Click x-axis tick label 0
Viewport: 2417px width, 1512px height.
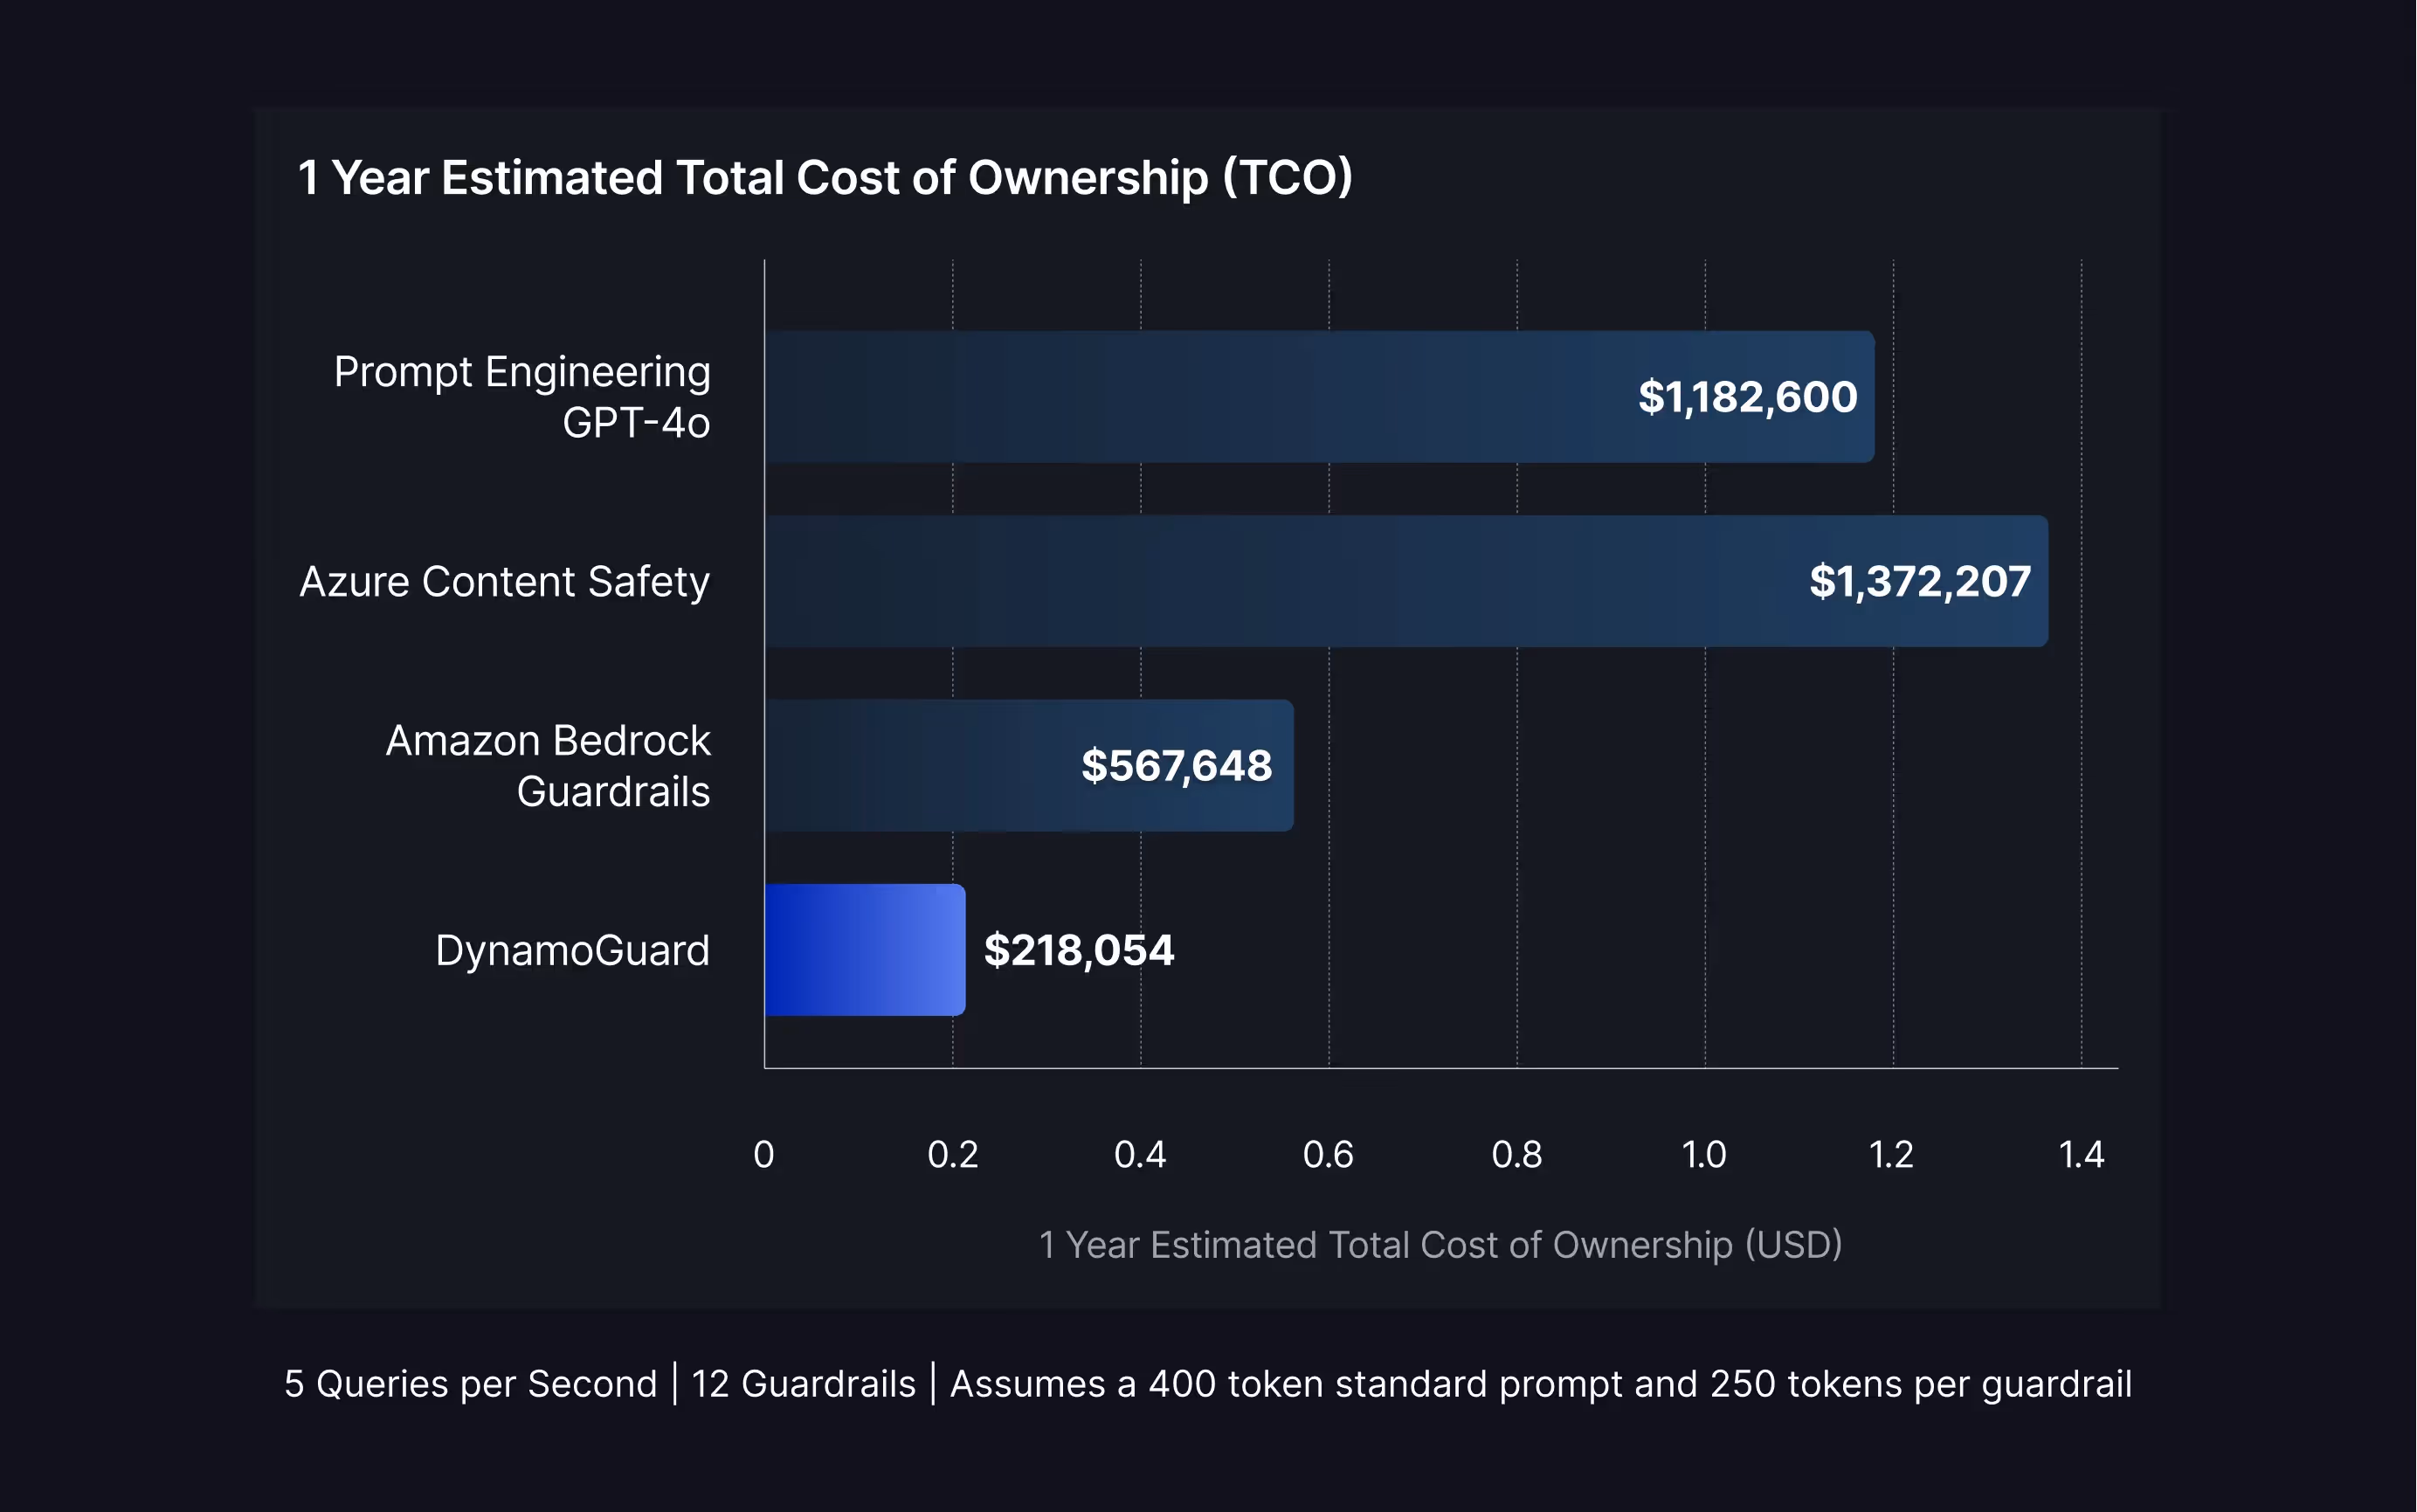764,1155
